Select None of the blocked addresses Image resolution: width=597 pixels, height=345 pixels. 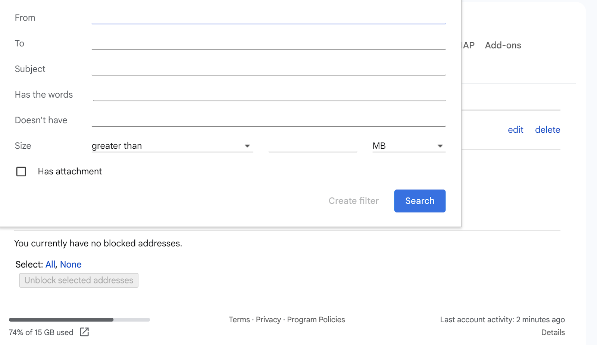tap(71, 265)
